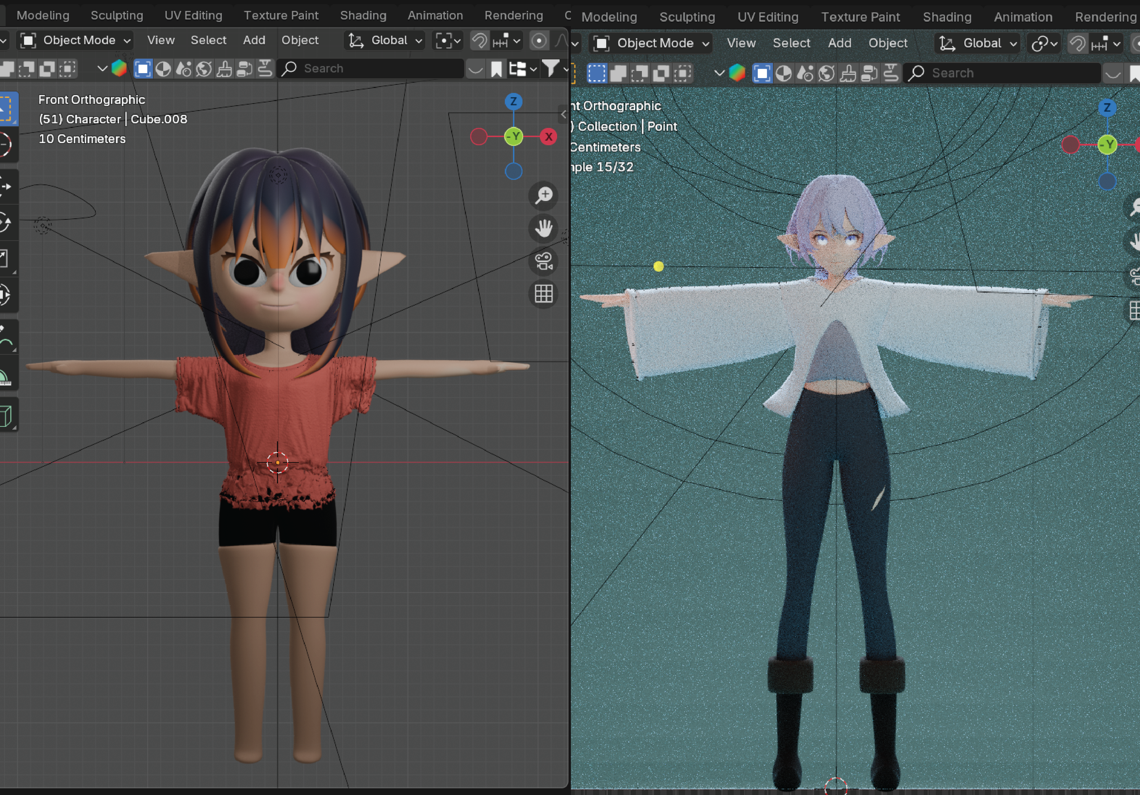Open Select menu in right window

(x=791, y=43)
